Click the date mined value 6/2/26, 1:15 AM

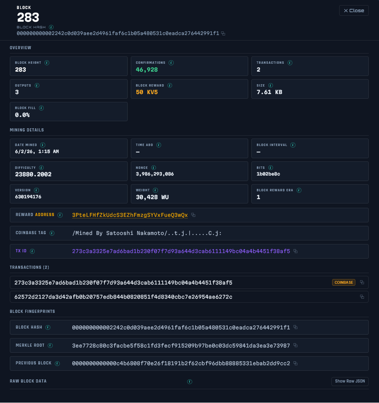37,152
